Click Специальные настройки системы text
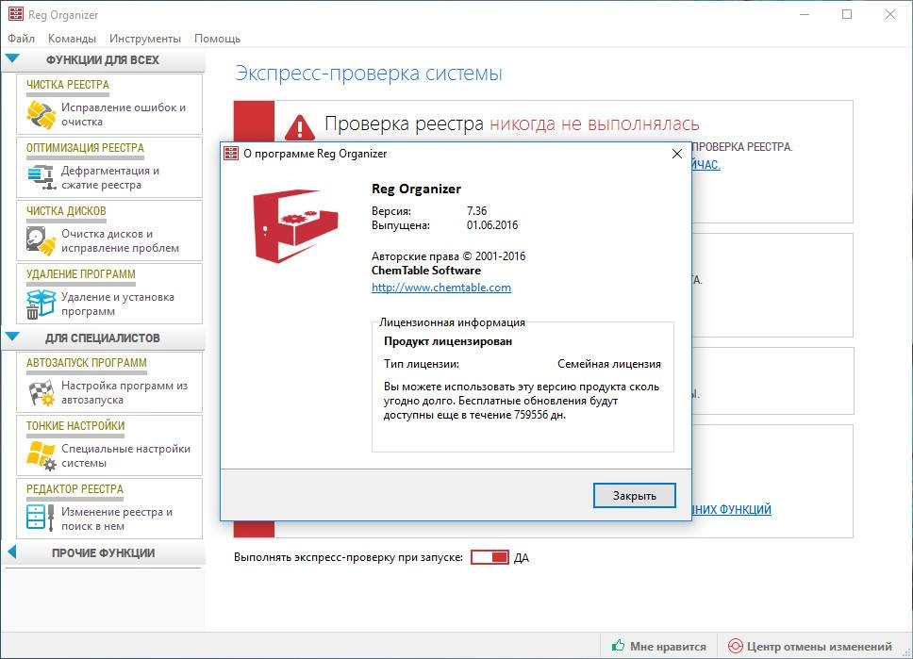Image resolution: width=913 pixels, height=659 pixels. [125, 455]
